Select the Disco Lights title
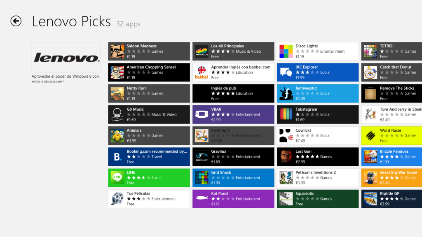The width and height of the screenshot is (422, 237). (307, 46)
